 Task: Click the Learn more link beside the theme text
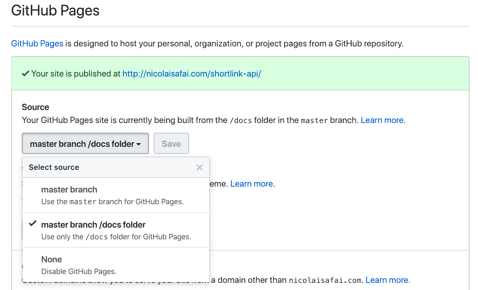pos(252,184)
